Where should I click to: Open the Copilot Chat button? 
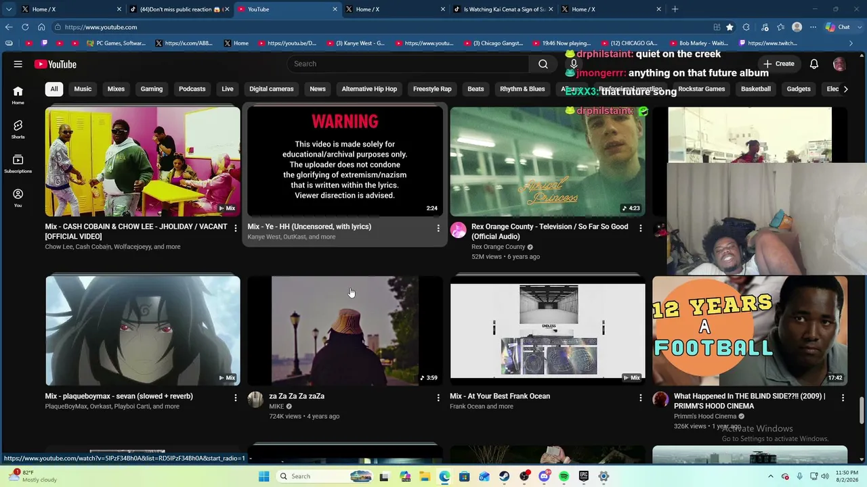838,27
